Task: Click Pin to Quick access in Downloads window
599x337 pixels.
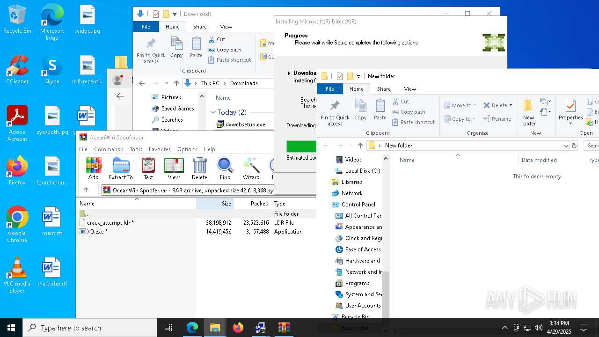Action: click(x=151, y=51)
